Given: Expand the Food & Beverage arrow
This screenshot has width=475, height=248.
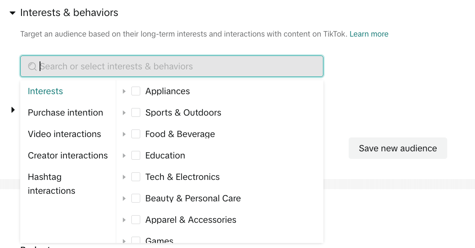Looking at the screenshot, I should (x=124, y=134).
